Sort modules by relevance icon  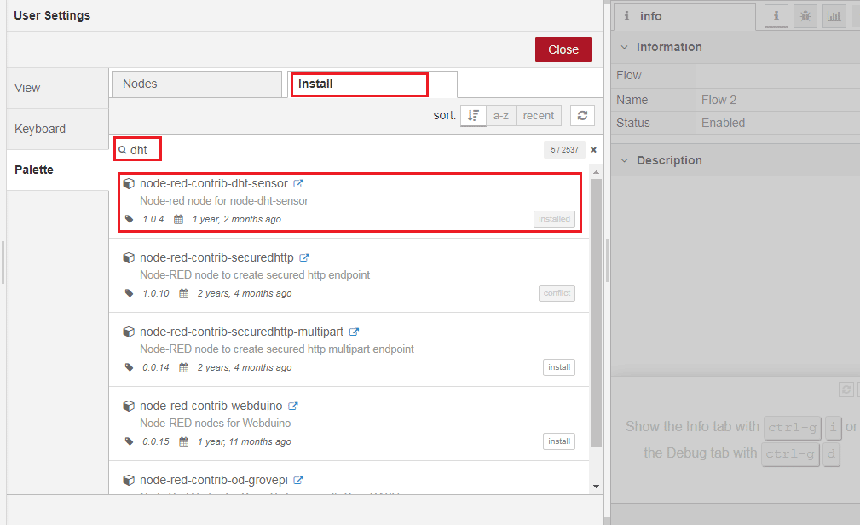(473, 115)
